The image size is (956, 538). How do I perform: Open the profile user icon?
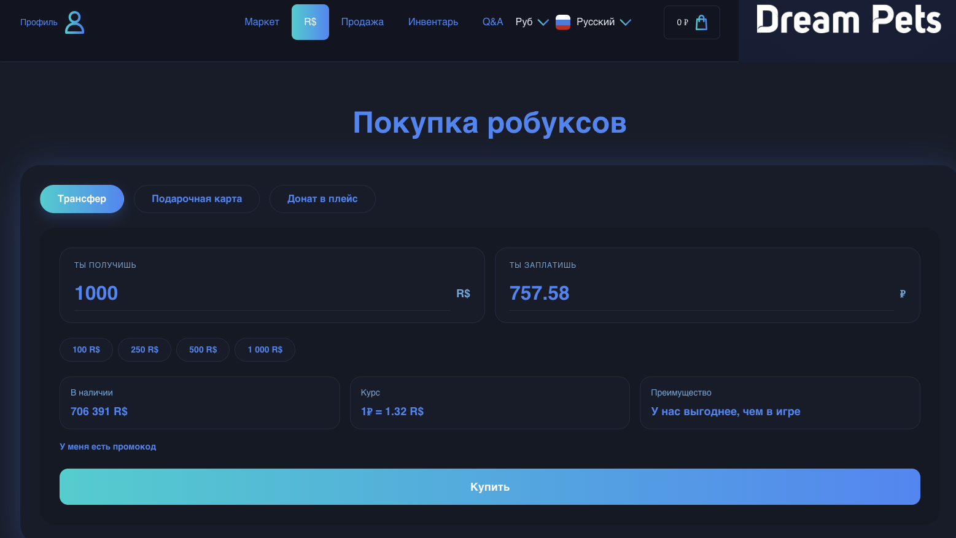(x=74, y=22)
